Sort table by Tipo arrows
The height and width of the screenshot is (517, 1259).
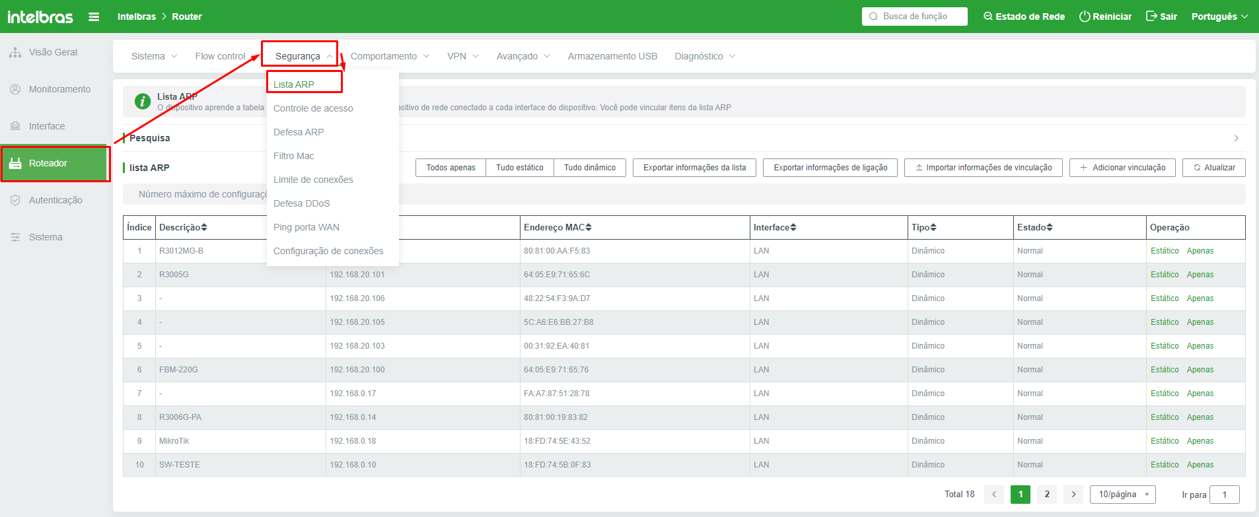[x=933, y=227]
